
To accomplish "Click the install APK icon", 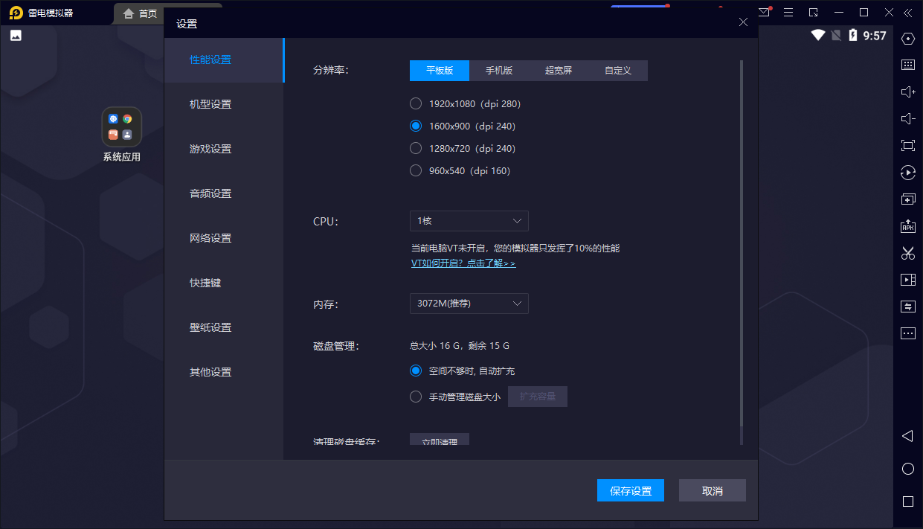I will (907, 226).
